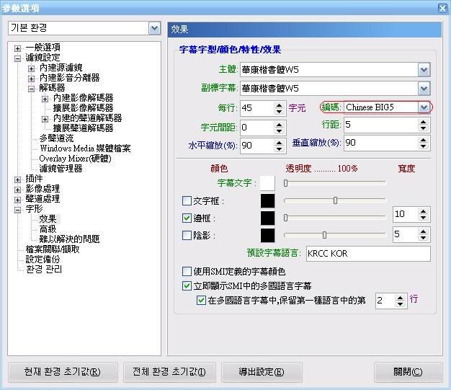Image resolution: width=451 pixels, height=390 pixels.
Task: Enable the 陰影 checkbox
Action: click(x=187, y=235)
